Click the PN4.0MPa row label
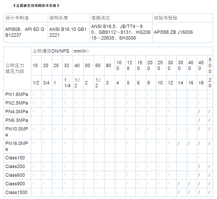 [x=17, y=112]
